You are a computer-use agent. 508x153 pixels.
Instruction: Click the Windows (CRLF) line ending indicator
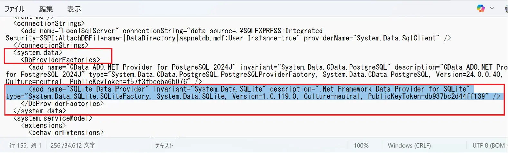point(409,146)
